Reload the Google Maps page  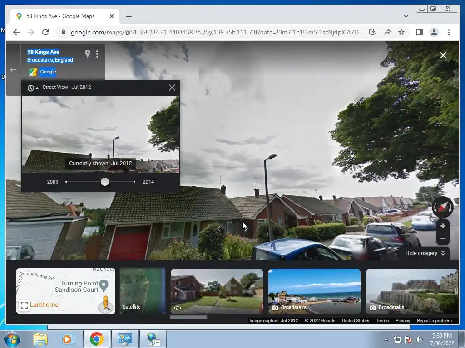[45, 32]
